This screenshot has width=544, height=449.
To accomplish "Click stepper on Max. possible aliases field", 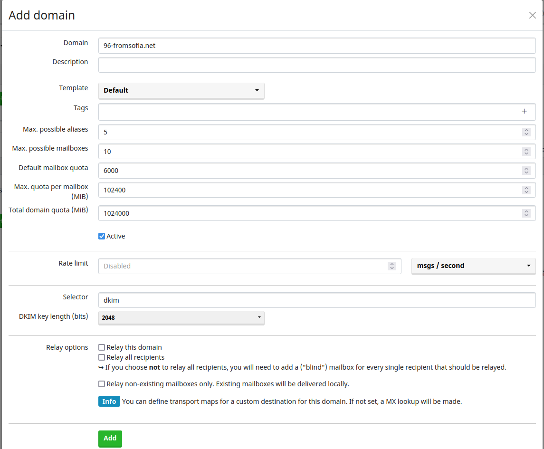I will (526, 133).
